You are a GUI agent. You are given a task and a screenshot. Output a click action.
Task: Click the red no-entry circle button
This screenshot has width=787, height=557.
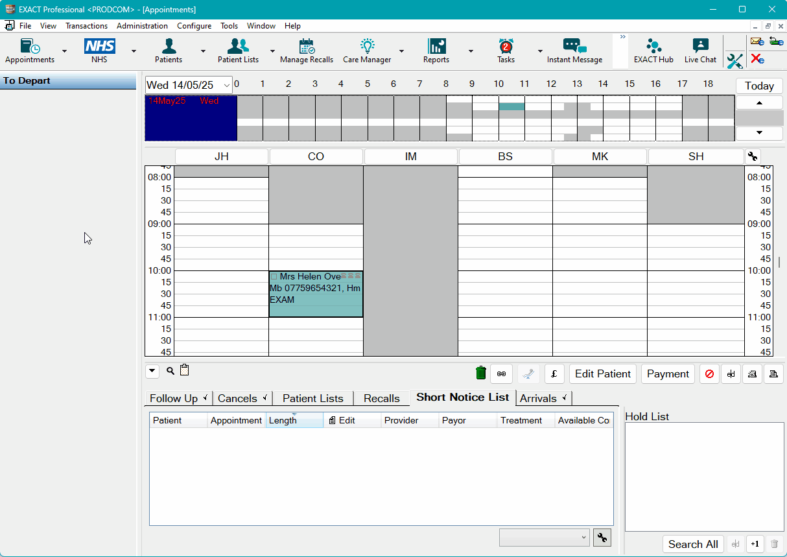click(709, 373)
